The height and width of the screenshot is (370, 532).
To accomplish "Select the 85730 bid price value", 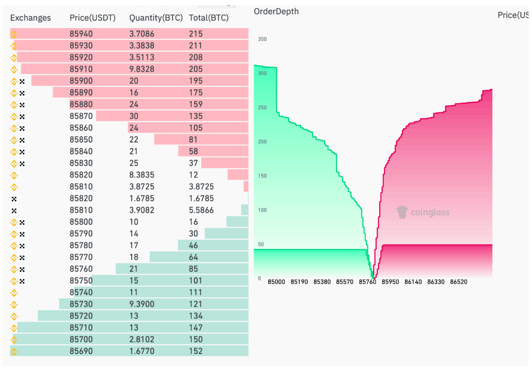I will (81, 304).
